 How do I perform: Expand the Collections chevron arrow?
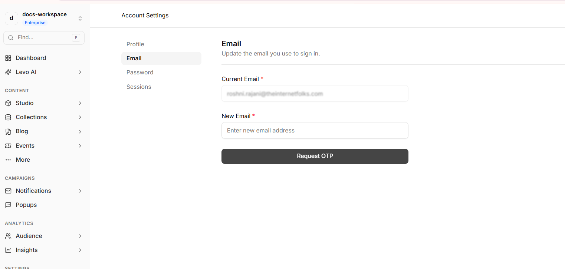click(x=80, y=117)
